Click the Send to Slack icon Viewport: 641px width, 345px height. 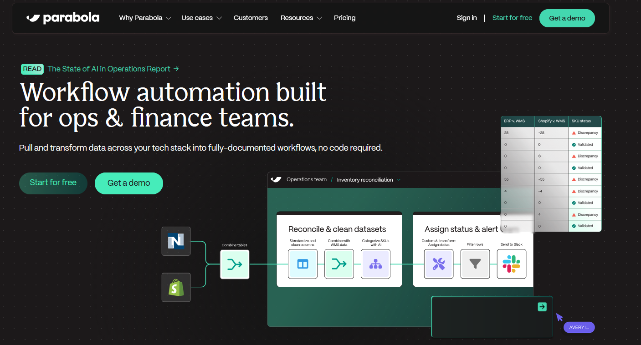511,264
